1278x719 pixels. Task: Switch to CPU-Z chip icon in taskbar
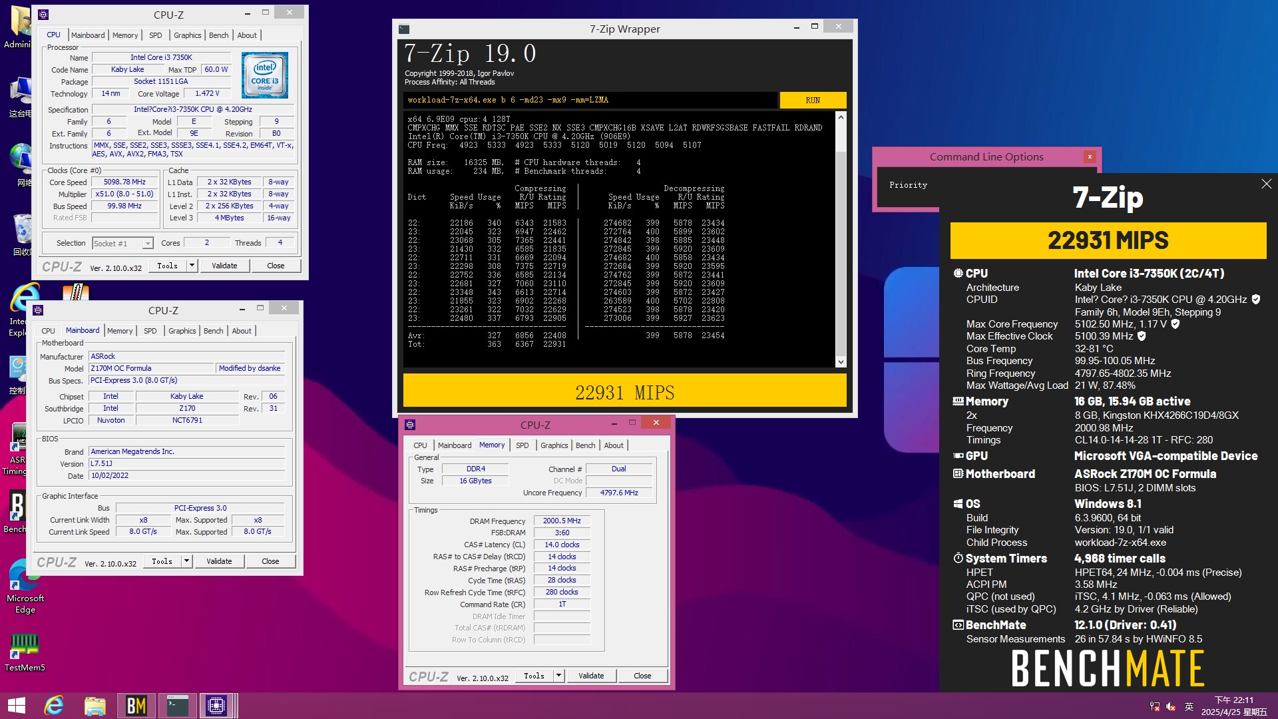click(216, 706)
